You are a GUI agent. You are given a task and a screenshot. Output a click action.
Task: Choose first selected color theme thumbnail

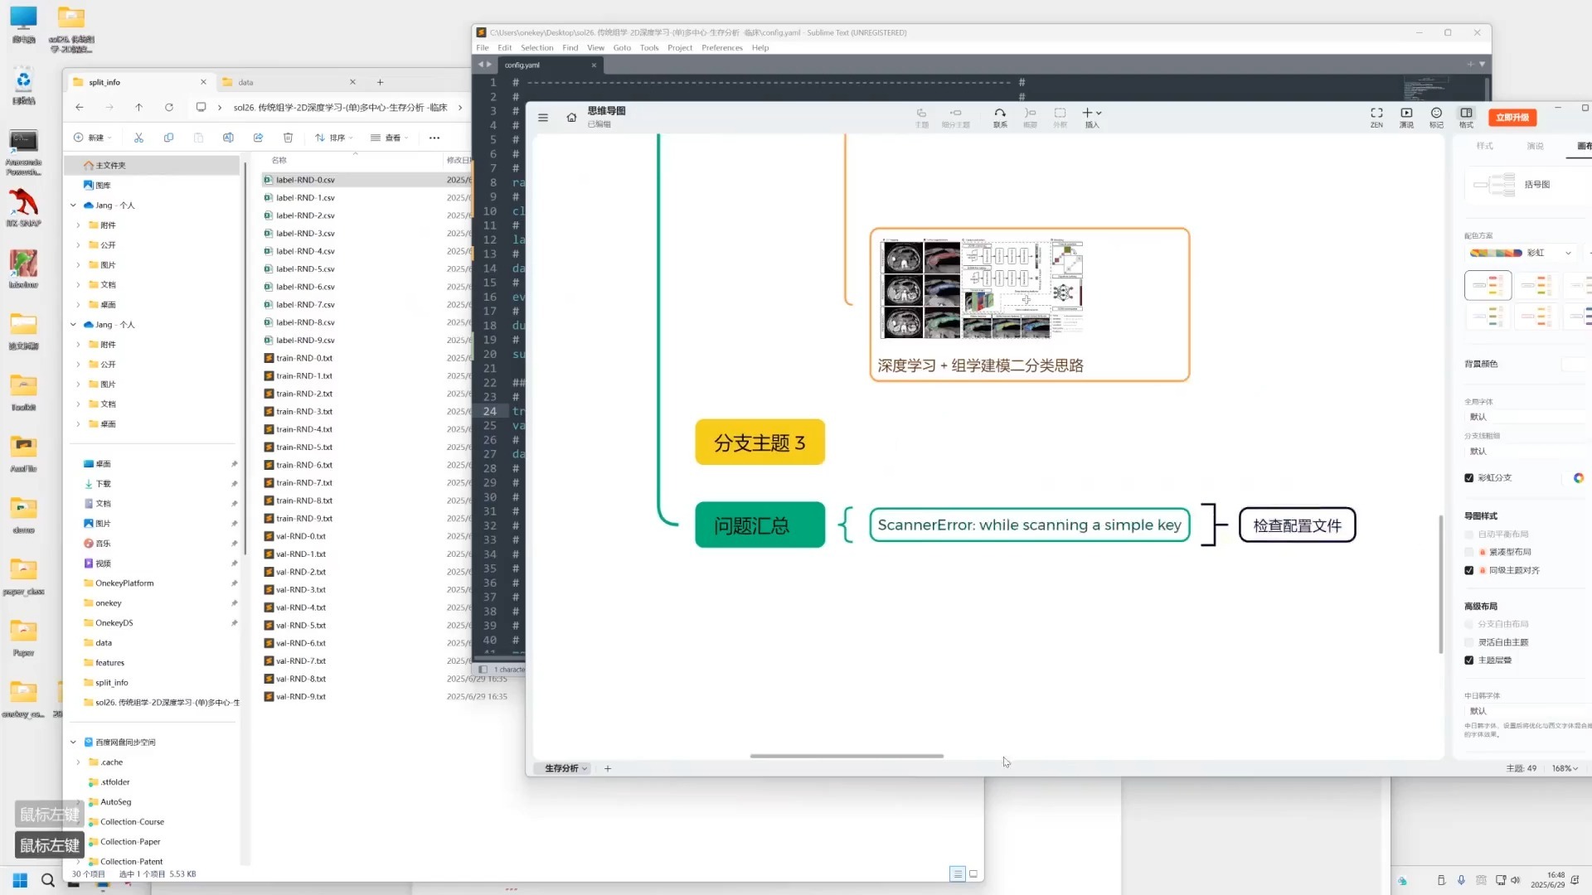pos(1488,286)
